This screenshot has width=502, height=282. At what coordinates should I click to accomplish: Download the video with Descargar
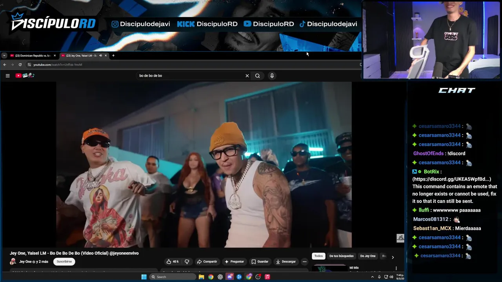point(286,262)
